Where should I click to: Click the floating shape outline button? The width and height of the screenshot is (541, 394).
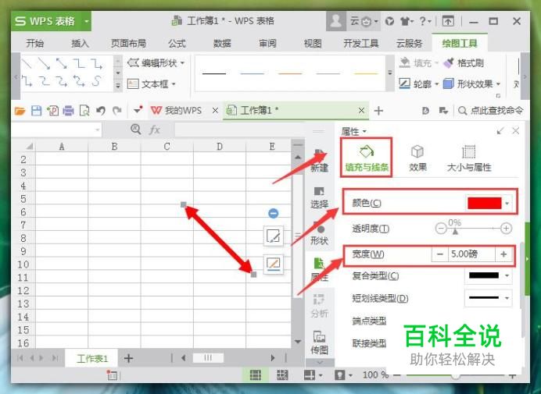coord(274,264)
